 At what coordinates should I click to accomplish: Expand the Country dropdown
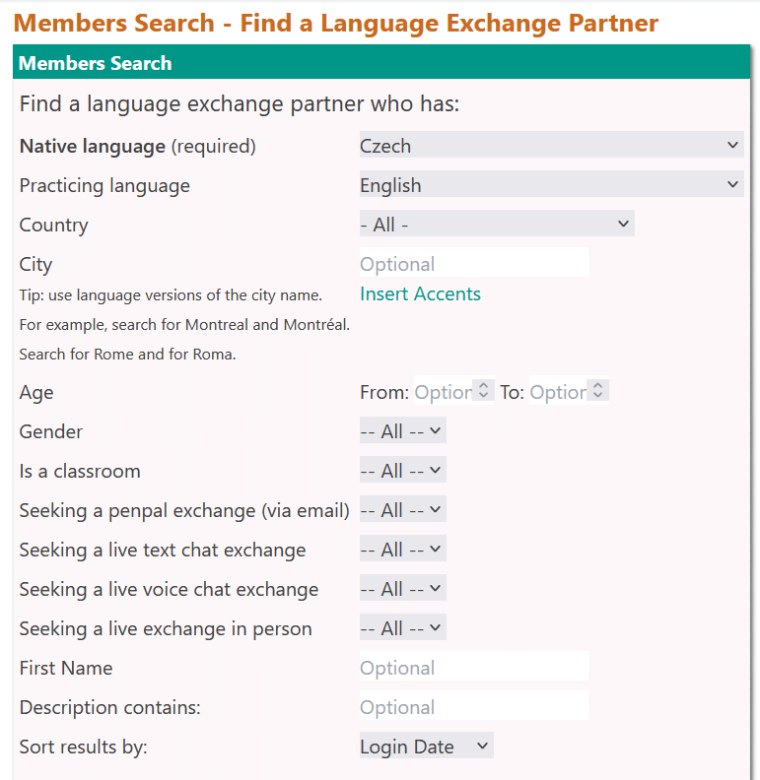pyautogui.click(x=496, y=225)
